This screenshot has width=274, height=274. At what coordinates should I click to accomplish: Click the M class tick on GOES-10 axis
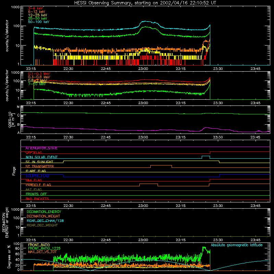pos(18,107)
